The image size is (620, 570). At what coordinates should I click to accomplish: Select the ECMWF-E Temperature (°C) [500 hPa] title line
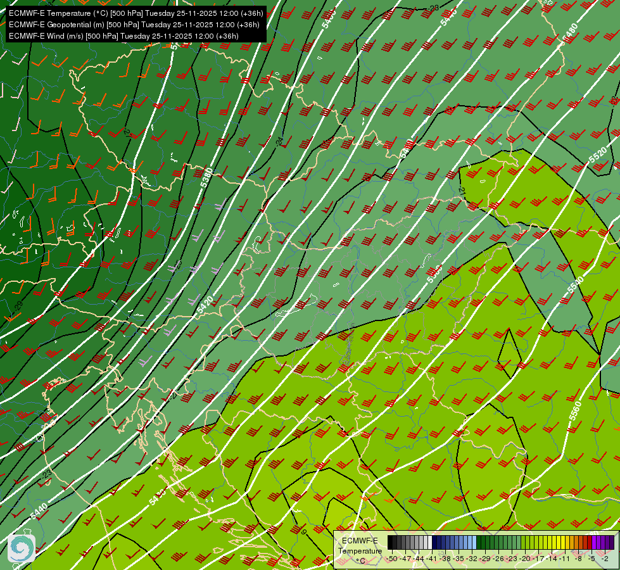136,13
